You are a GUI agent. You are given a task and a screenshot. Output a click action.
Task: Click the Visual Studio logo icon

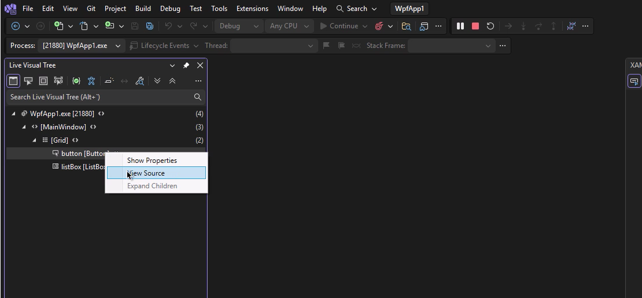[10, 9]
